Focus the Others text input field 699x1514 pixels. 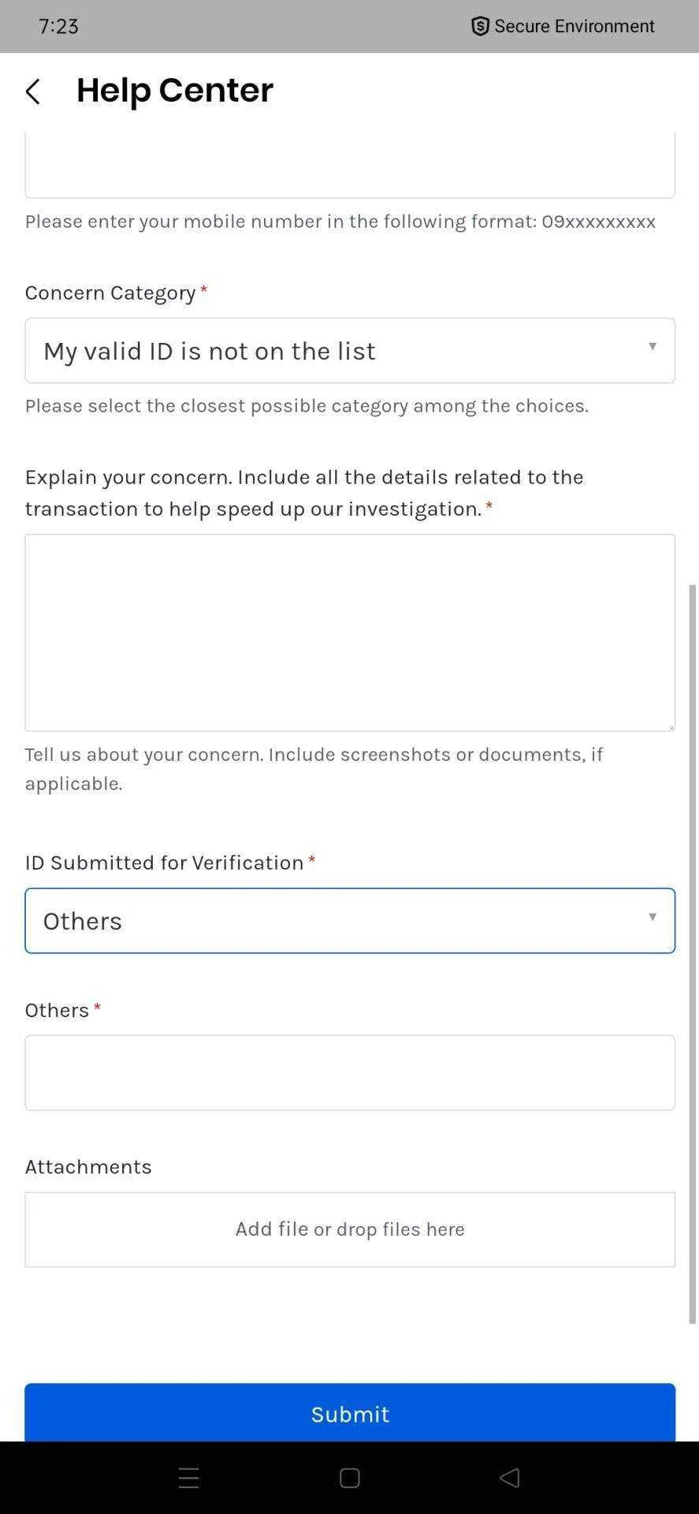coord(350,1072)
